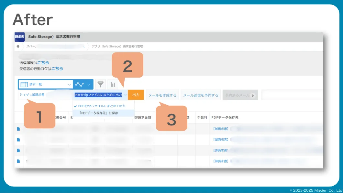
Task: Select 'PDFをzipファイルにまとめて出力' option
Action: pyautogui.click(x=101, y=106)
